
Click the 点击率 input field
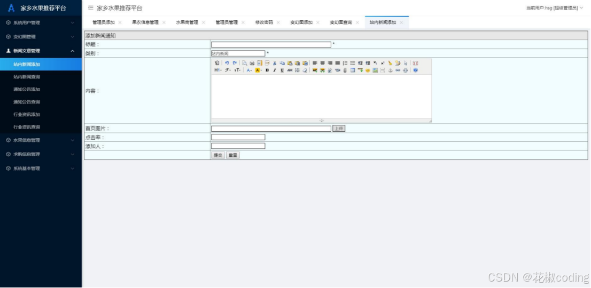pos(238,137)
